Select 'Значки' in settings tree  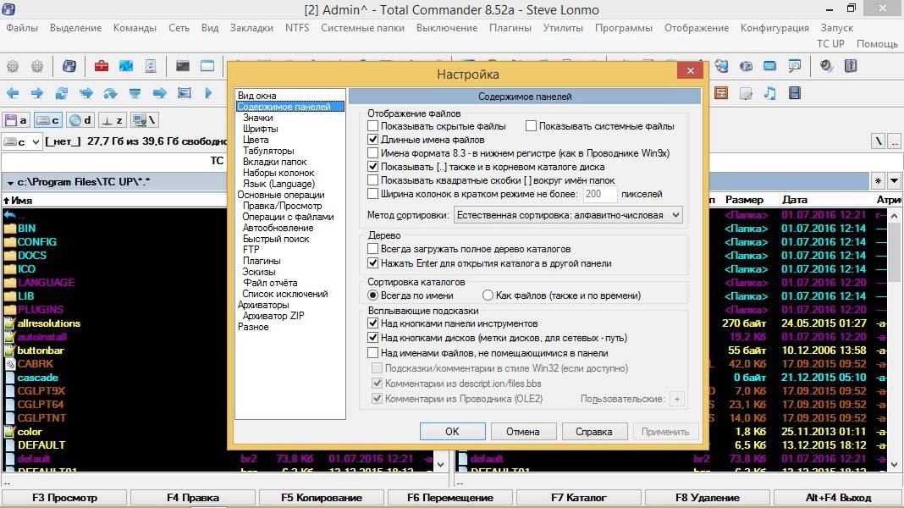point(257,118)
